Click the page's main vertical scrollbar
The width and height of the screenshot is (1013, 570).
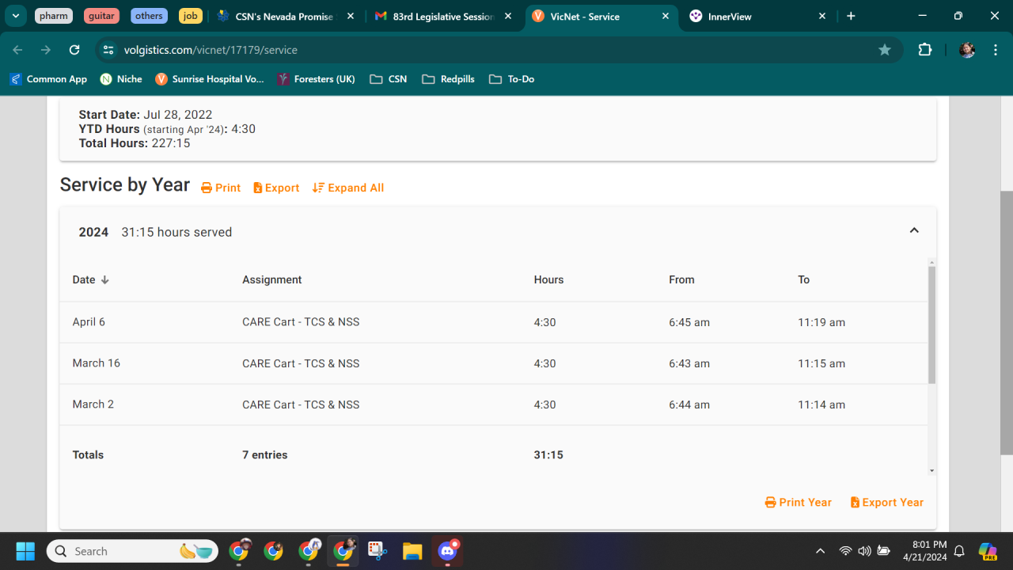(1007, 323)
